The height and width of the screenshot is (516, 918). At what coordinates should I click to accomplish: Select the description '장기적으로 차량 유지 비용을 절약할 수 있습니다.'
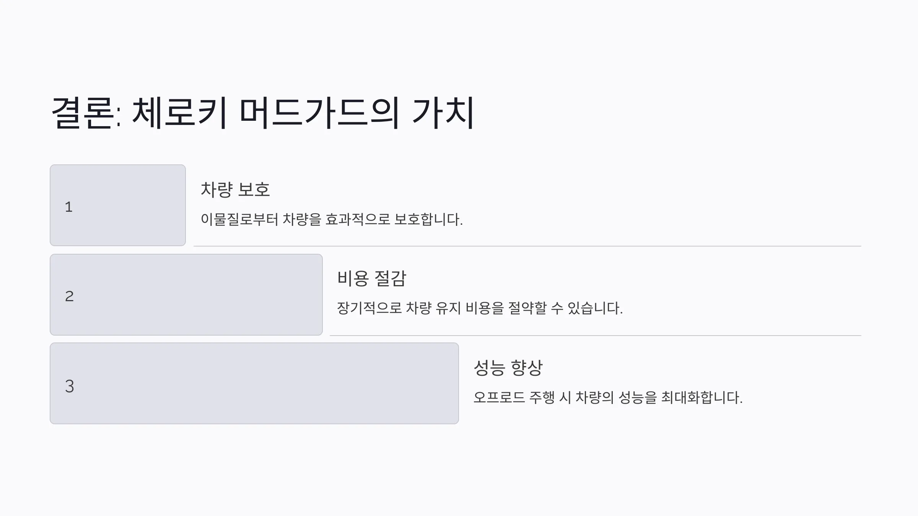tap(480, 308)
